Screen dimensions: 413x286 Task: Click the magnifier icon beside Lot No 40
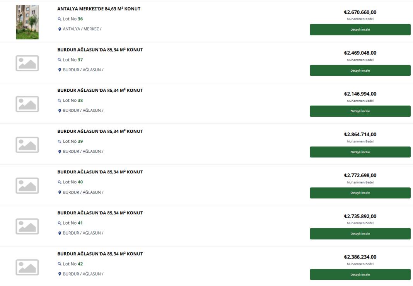click(x=60, y=182)
